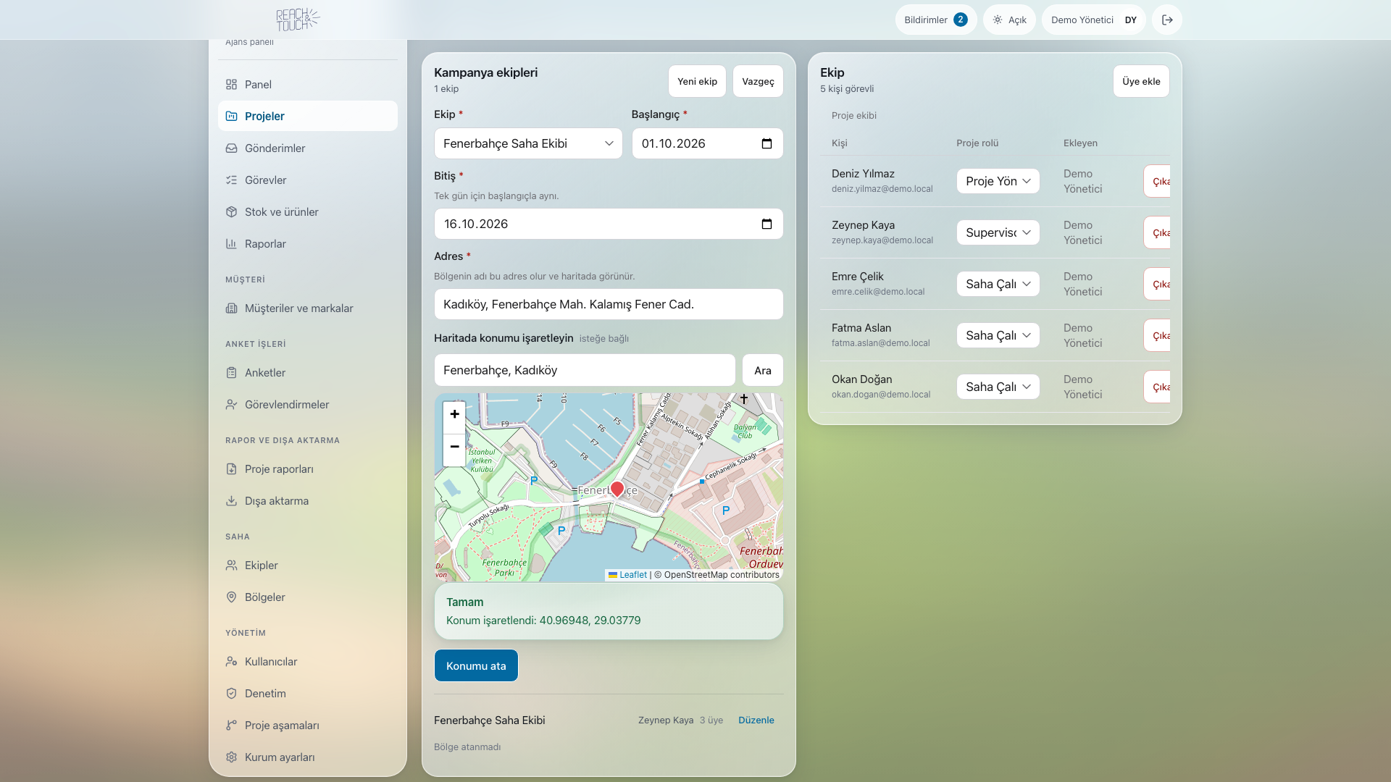Image resolution: width=1391 pixels, height=782 pixels.
Task: Zoom in the map with plus button
Action: click(x=454, y=414)
